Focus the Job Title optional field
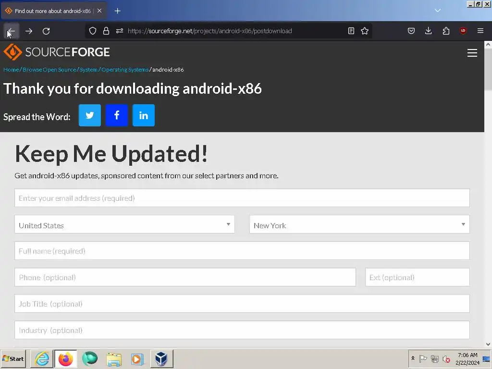Screen dimensions: 492x369 (x=242, y=304)
